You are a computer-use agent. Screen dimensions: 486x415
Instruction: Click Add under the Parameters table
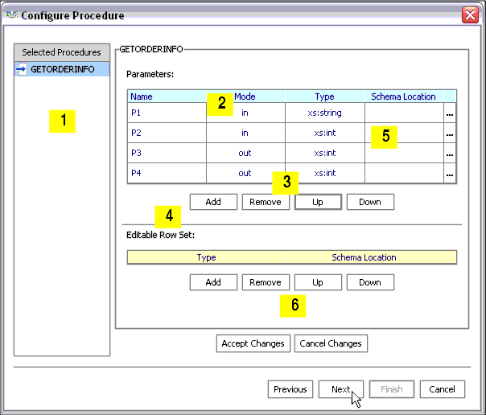213,202
